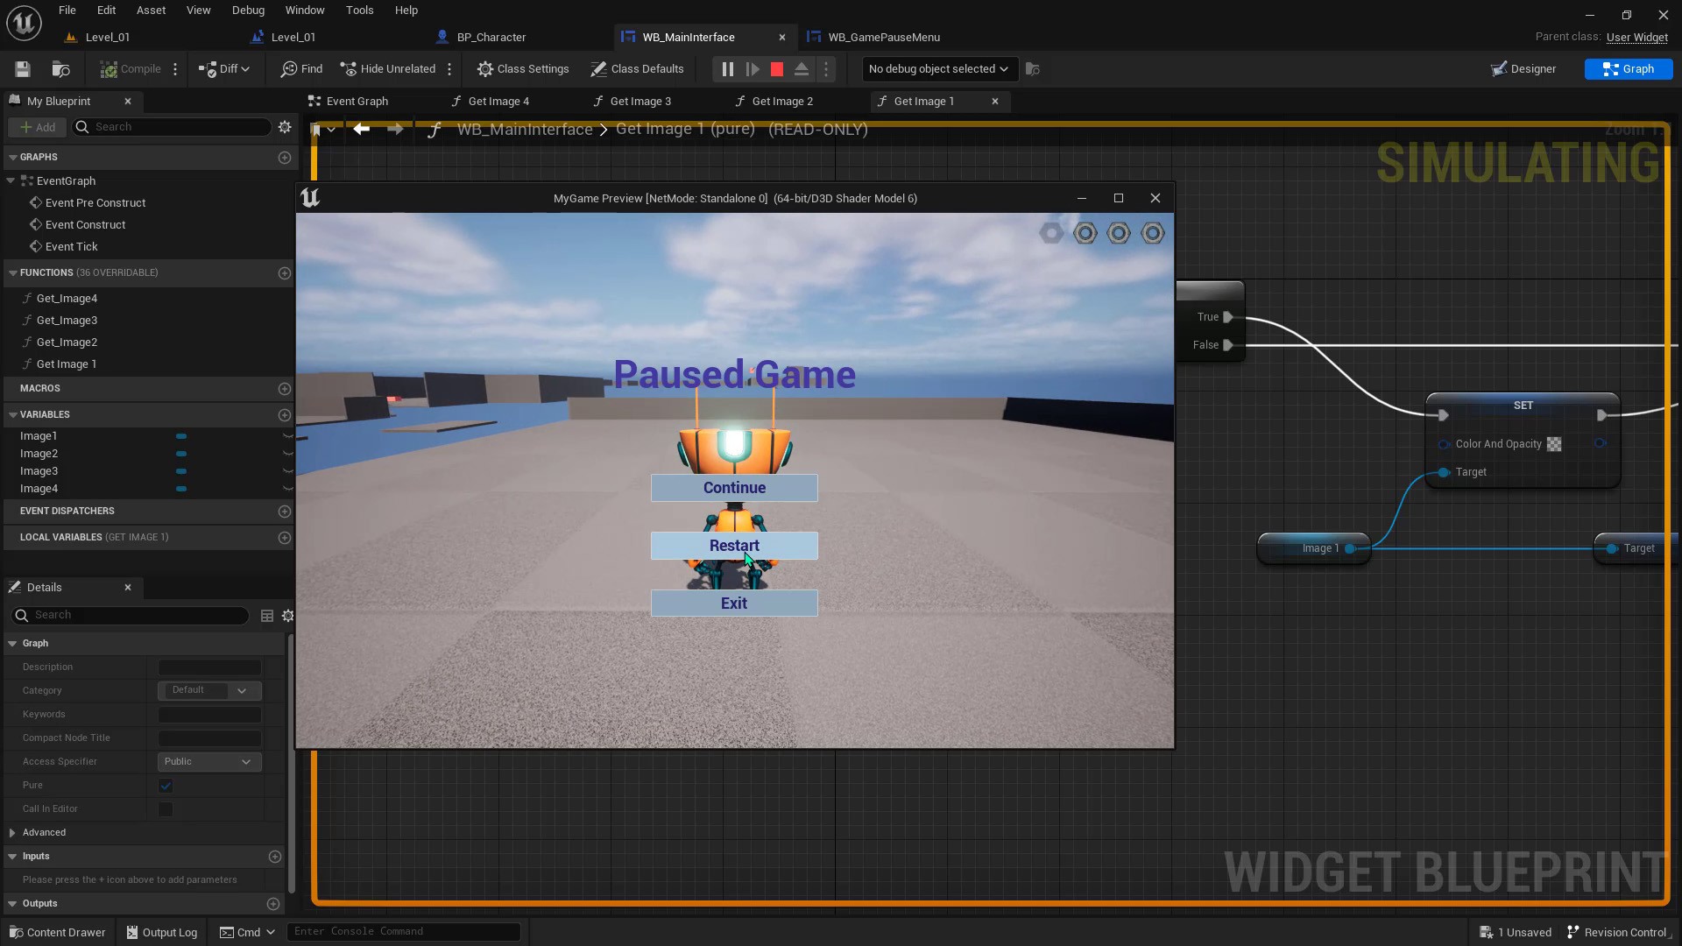Image resolution: width=1682 pixels, height=946 pixels.
Task: Click navigate back arrow in graph
Action: (x=361, y=130)
